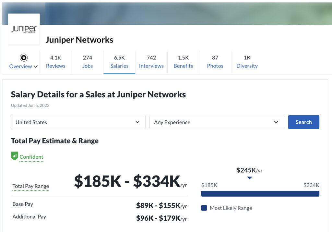Image resolution: width=332 pixels, height=232 pixels.
Task: Click the green Confident shield icon
Action: click(15, 156)
